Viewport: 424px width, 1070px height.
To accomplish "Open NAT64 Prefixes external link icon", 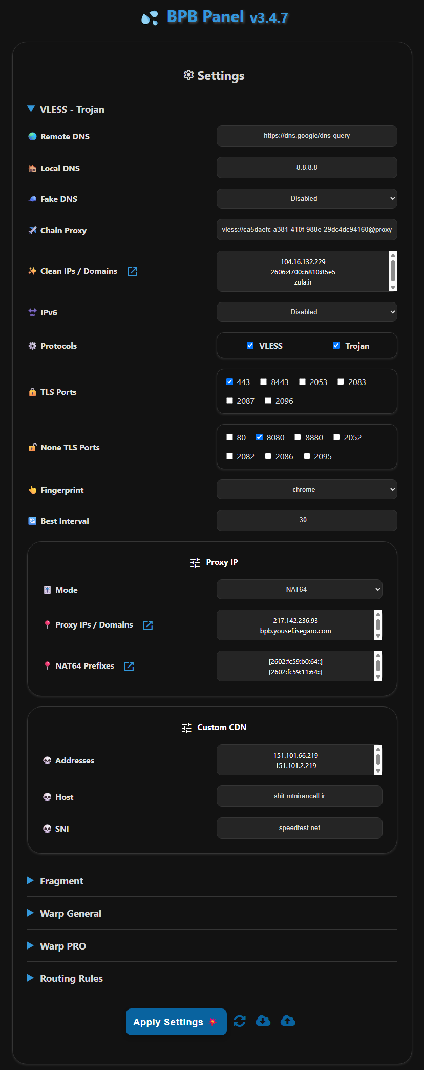I will [x=129, y=667].
